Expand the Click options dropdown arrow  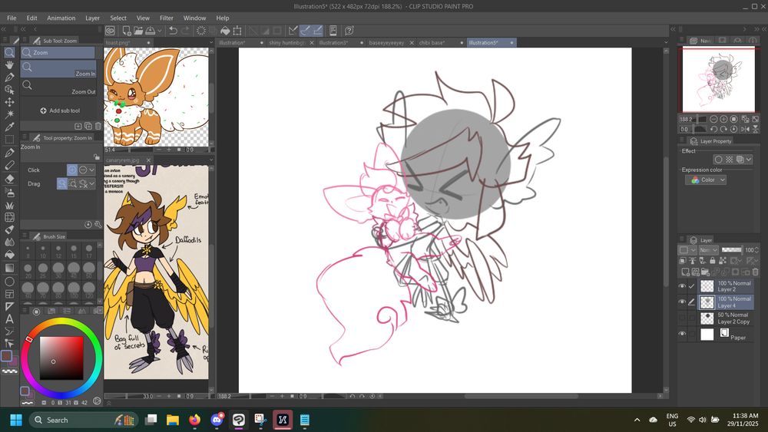(92, 170)
